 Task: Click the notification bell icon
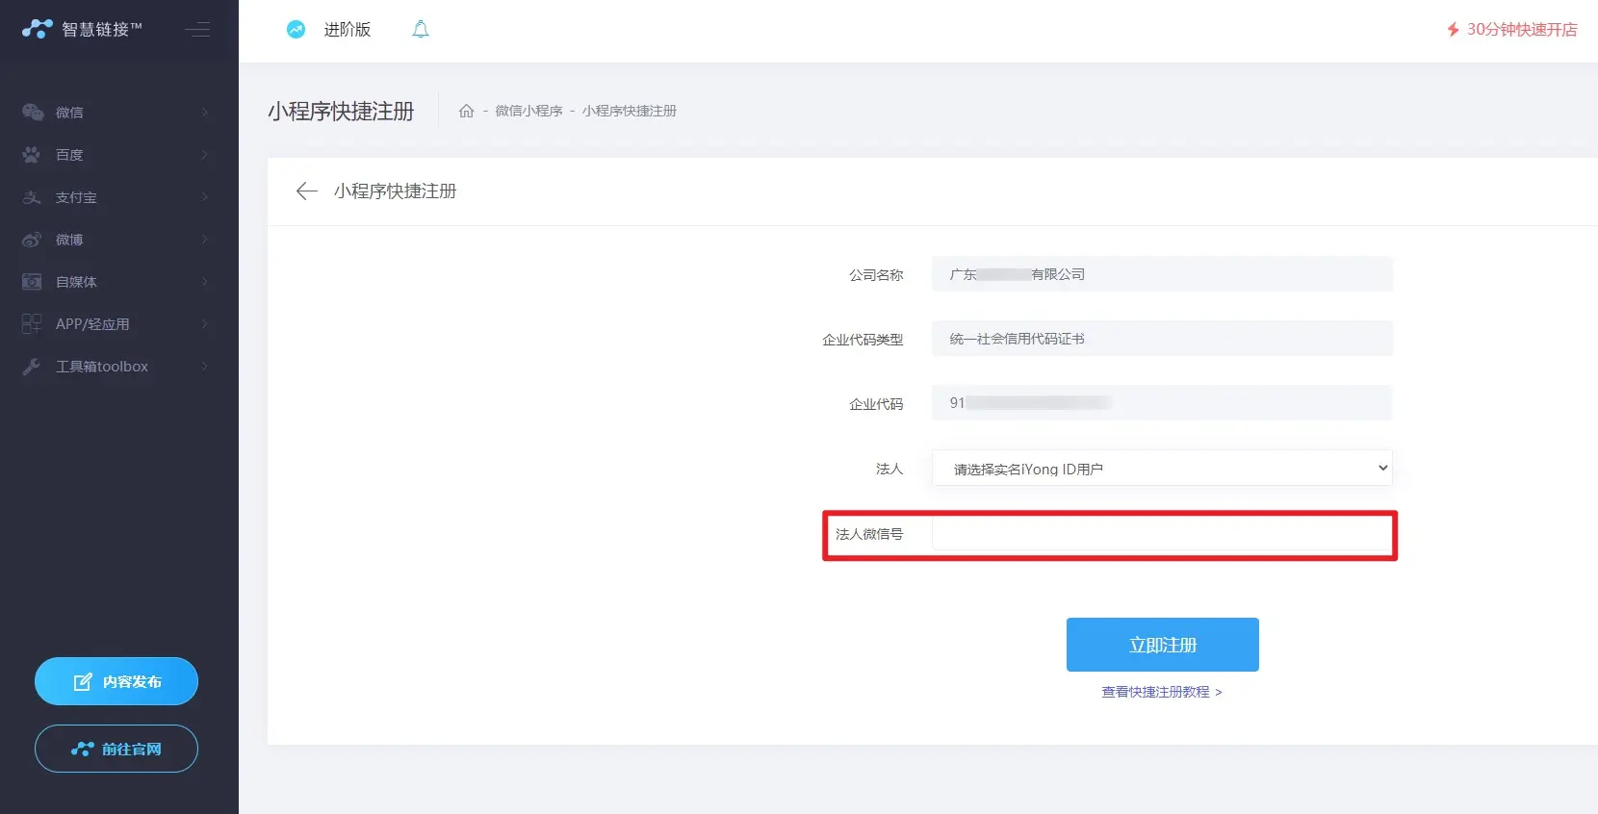click(421, 30)
